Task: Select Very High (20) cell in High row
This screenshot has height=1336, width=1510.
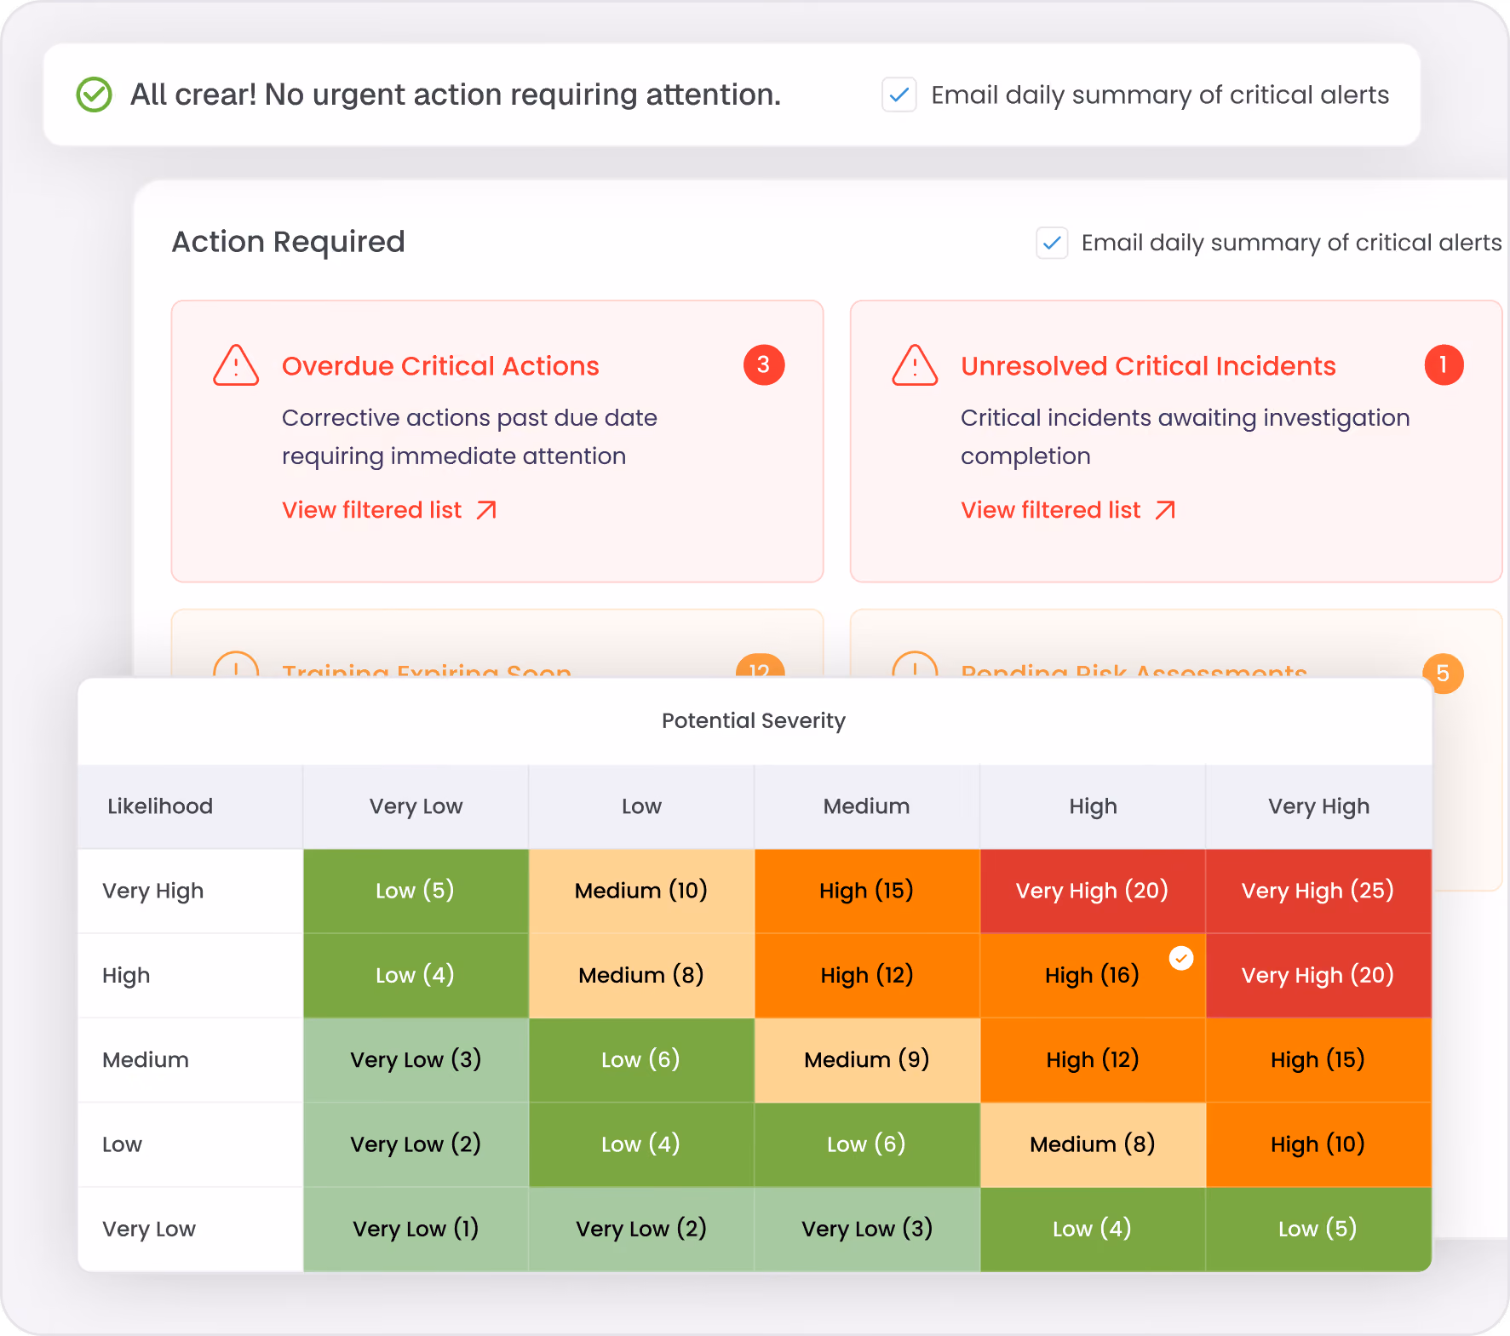Action: click(1318, 975)
